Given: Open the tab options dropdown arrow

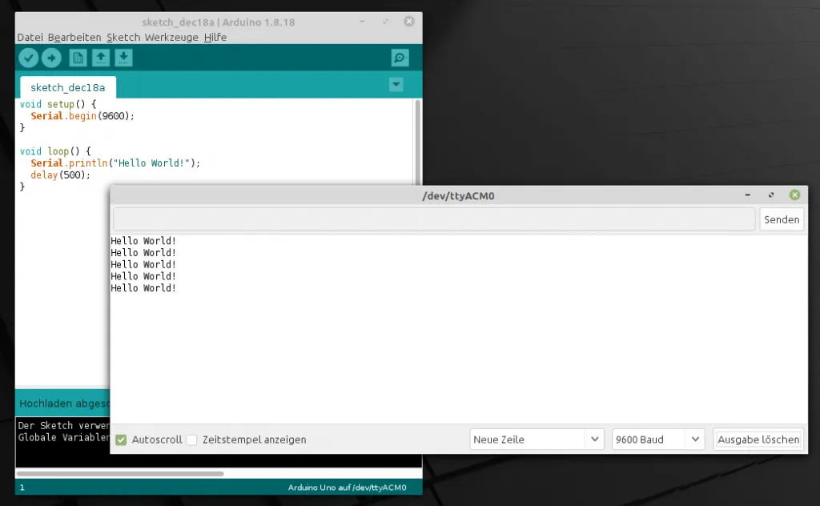Looking at the screenshot, I should tap(396, 84).
